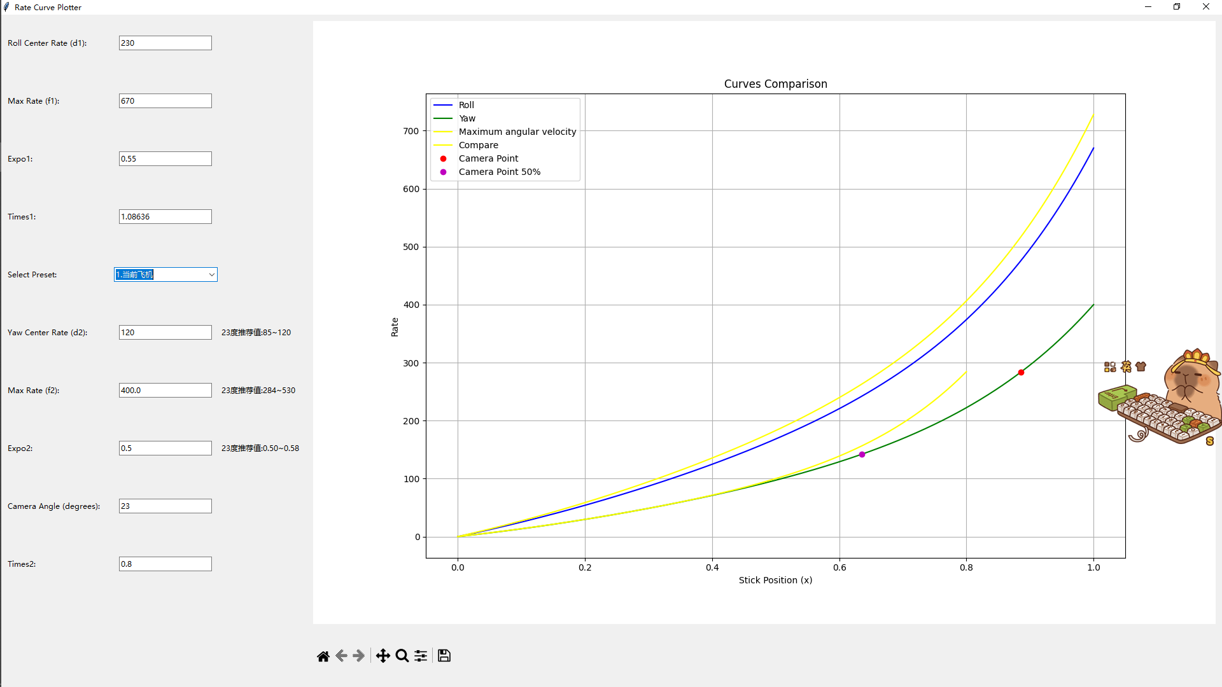The image size is (1222, 687).
Task: Click the IME grid menu icon
Action: (1110, 367)
